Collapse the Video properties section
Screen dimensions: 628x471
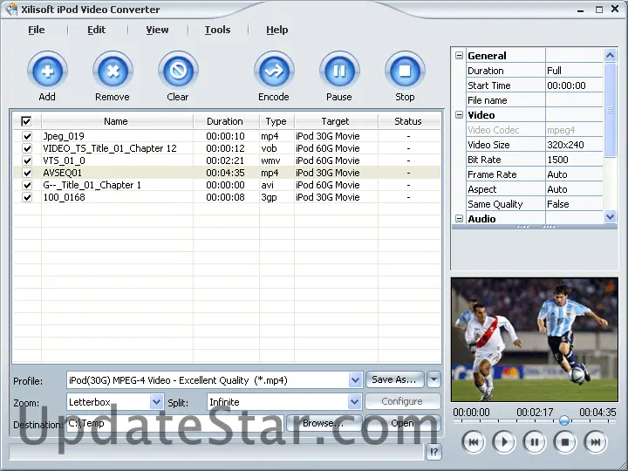point(460,115)
